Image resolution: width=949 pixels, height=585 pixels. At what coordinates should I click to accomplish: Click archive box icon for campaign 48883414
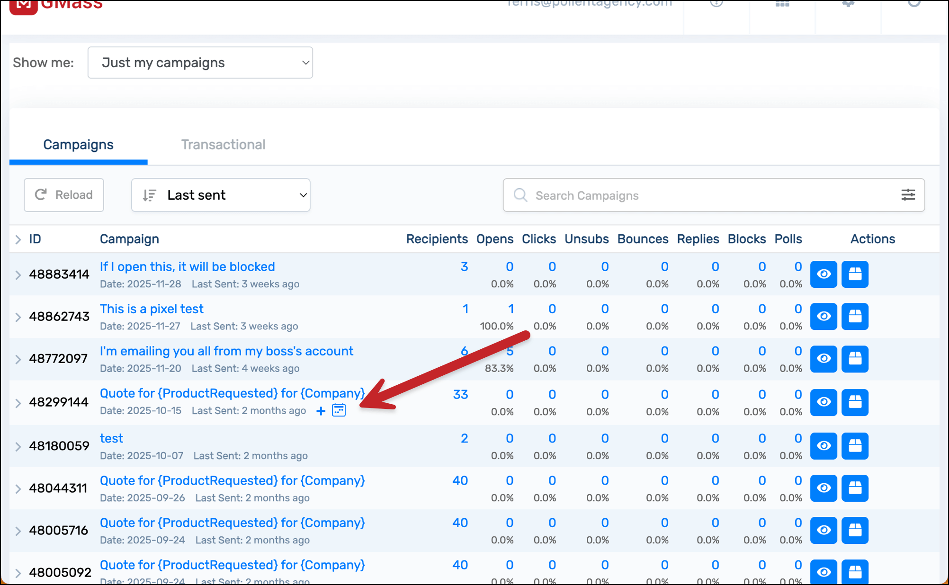(854, 274)
